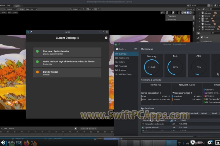Image resolution: width=220 pixels, height=146 pixels.
Task: Click the Memory usage gauge card
Action: (152, 65)
